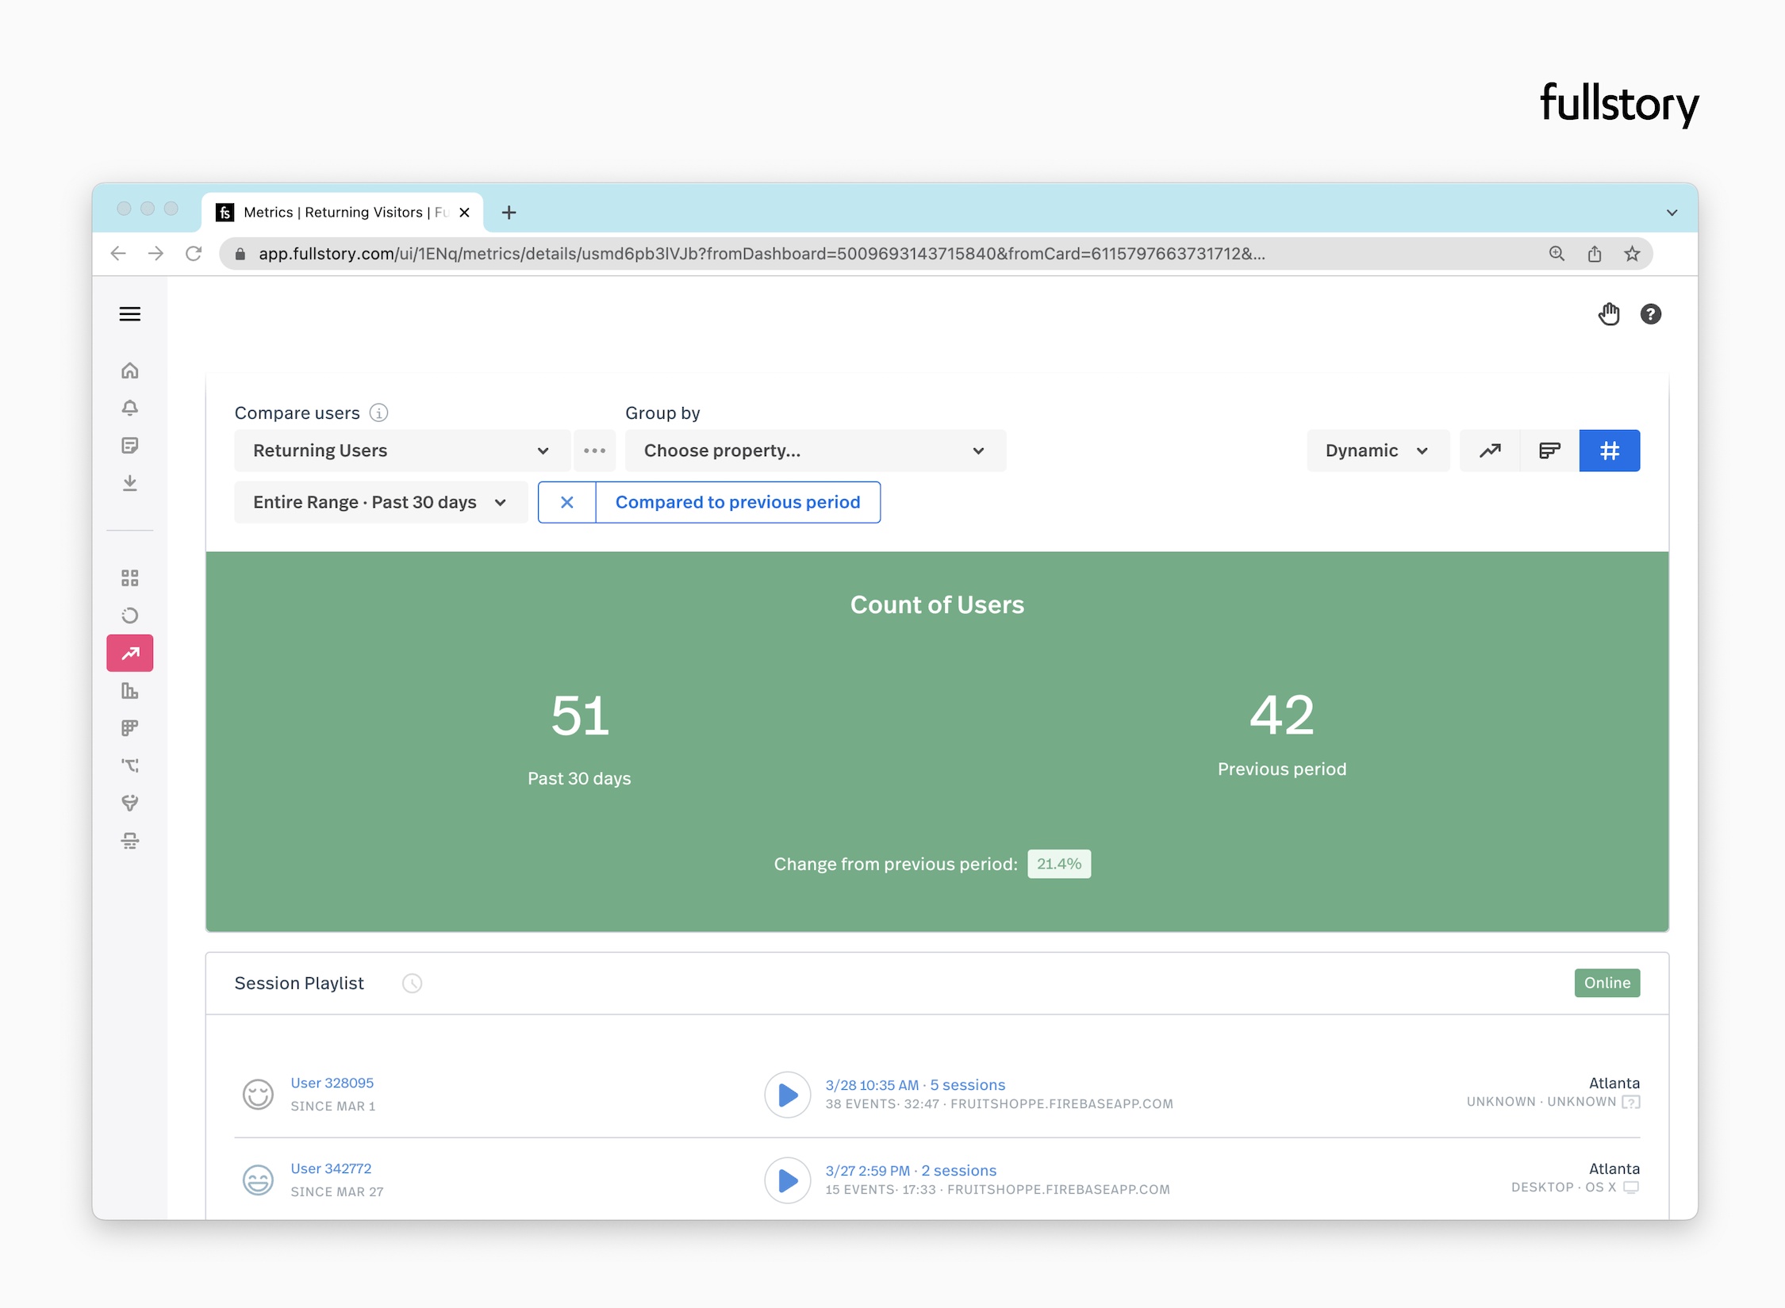Go back in browser

pos(118,253)
